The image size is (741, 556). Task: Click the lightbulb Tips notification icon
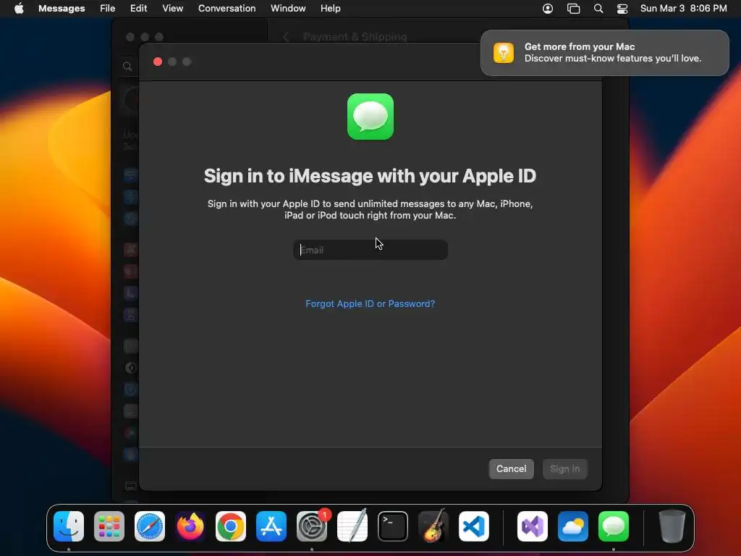504,52
